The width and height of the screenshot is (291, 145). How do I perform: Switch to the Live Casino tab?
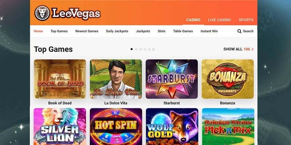pos(219,20)
